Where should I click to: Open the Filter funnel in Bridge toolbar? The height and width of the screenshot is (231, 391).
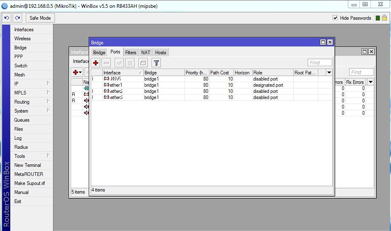(156, 63)
